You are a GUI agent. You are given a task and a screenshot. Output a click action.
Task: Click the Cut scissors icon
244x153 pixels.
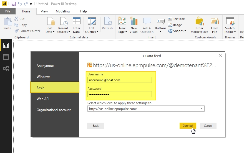click(16, 19)
